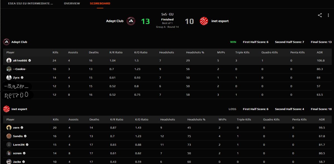Click ADR header in inet esport table
334x164 pixels.
[x=321, y=120]
